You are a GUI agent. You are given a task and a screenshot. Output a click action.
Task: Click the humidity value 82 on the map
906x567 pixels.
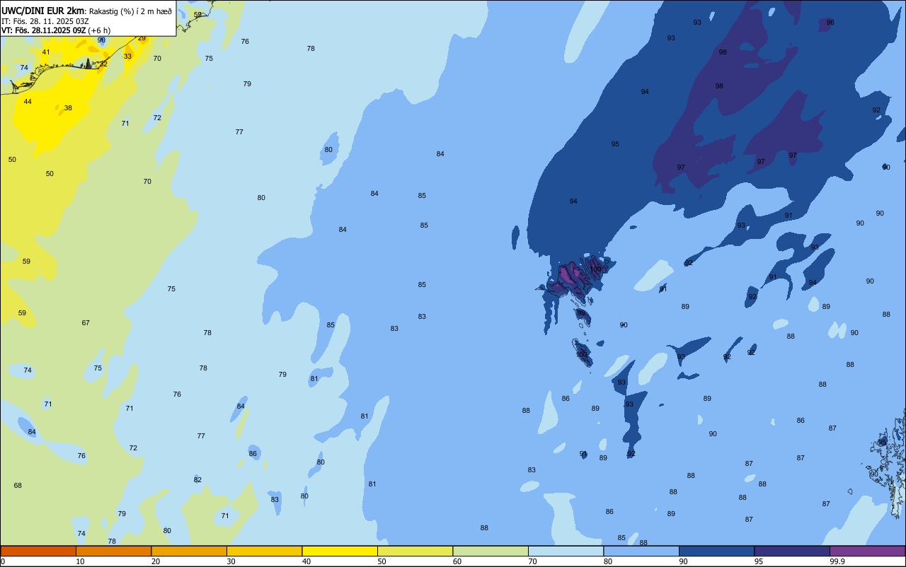pos(197,480)
